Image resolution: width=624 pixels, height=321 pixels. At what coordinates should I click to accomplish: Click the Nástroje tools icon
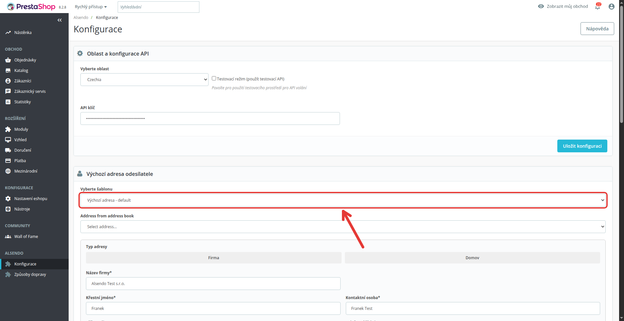(x=8, y=209)
